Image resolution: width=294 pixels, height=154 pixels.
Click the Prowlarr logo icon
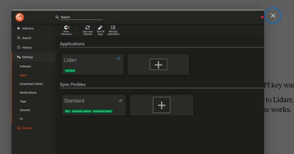point(20,17)
